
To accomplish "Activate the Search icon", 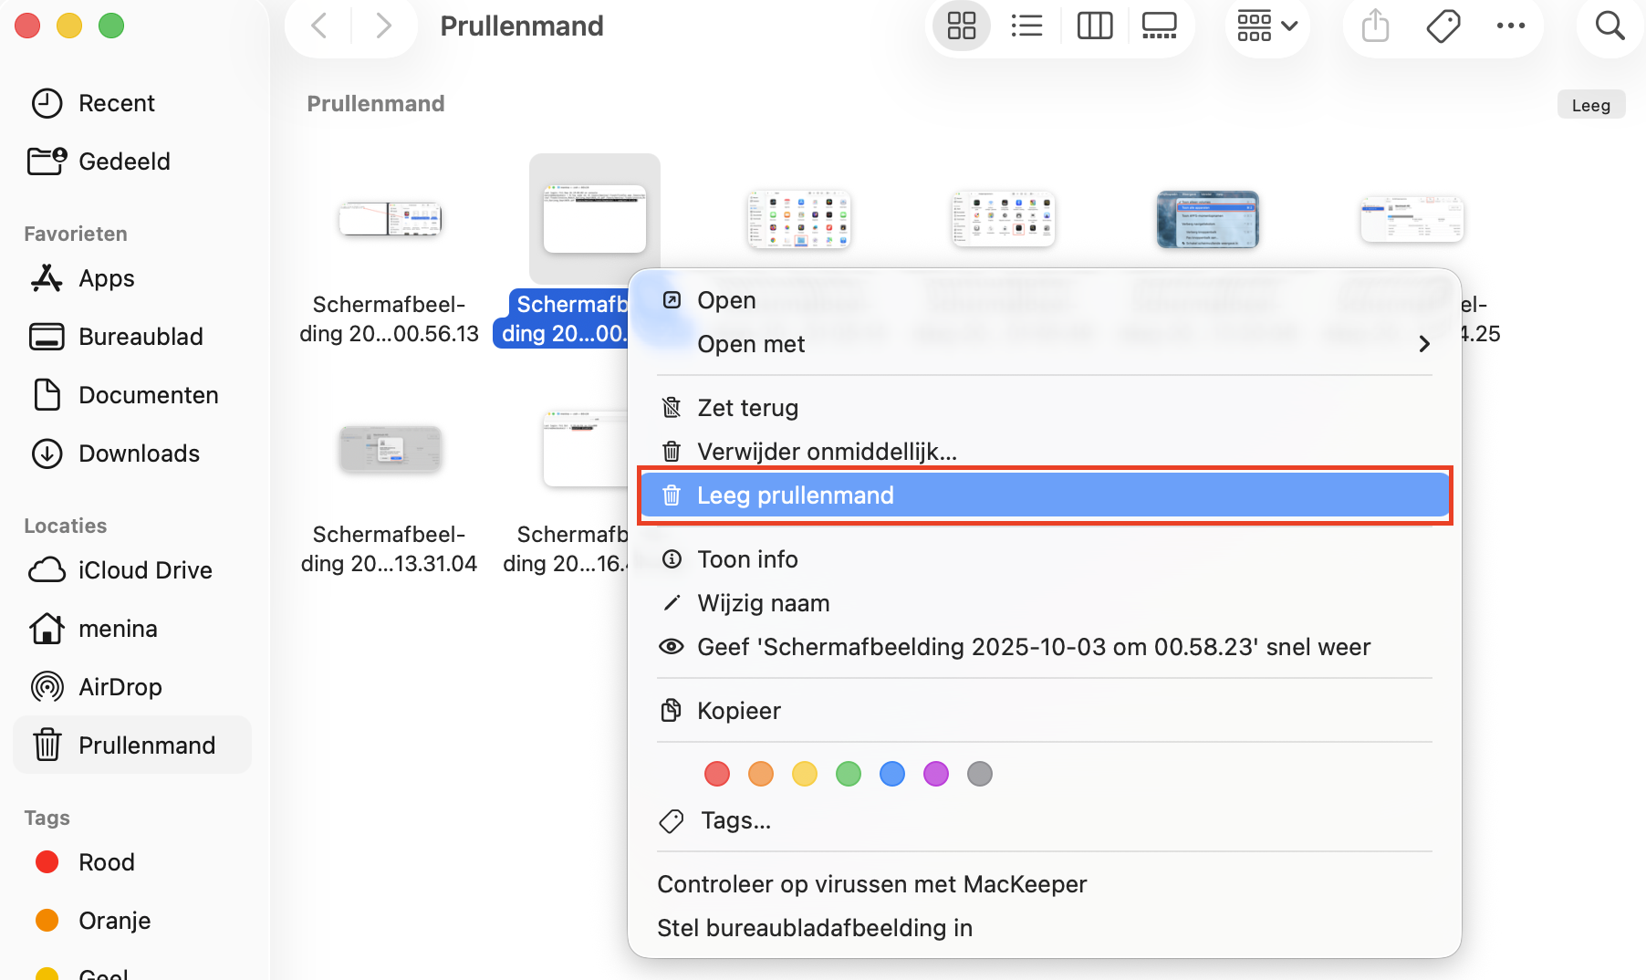I will (x=1610, y=26).
